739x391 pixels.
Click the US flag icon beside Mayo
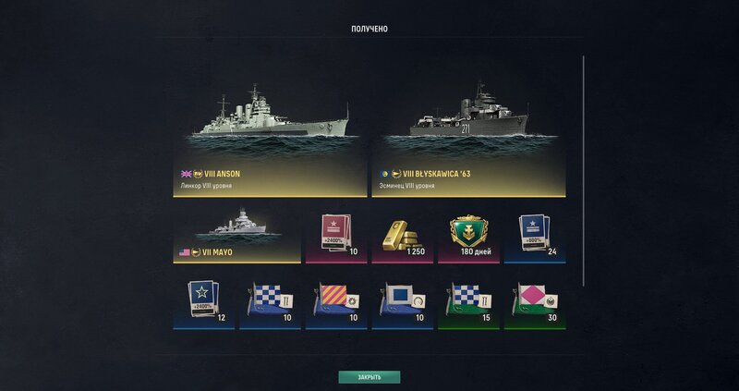[184, 252]
